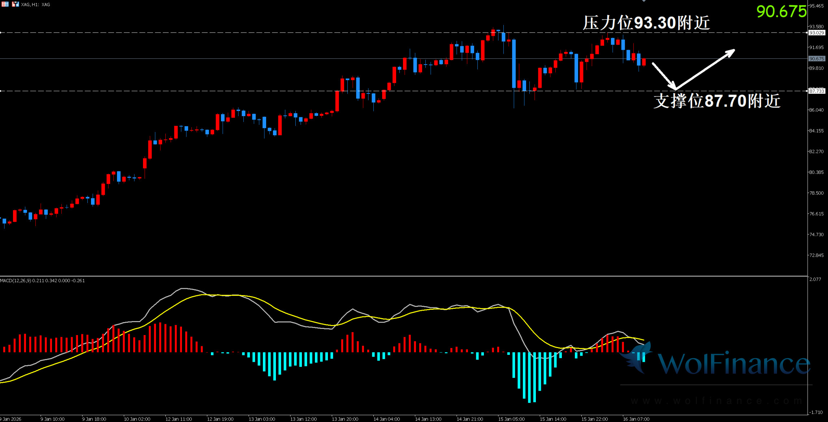Click the 15 Jan 05:00 time label
This screenshot has width=828, height=422.
(x=511, y=419)
